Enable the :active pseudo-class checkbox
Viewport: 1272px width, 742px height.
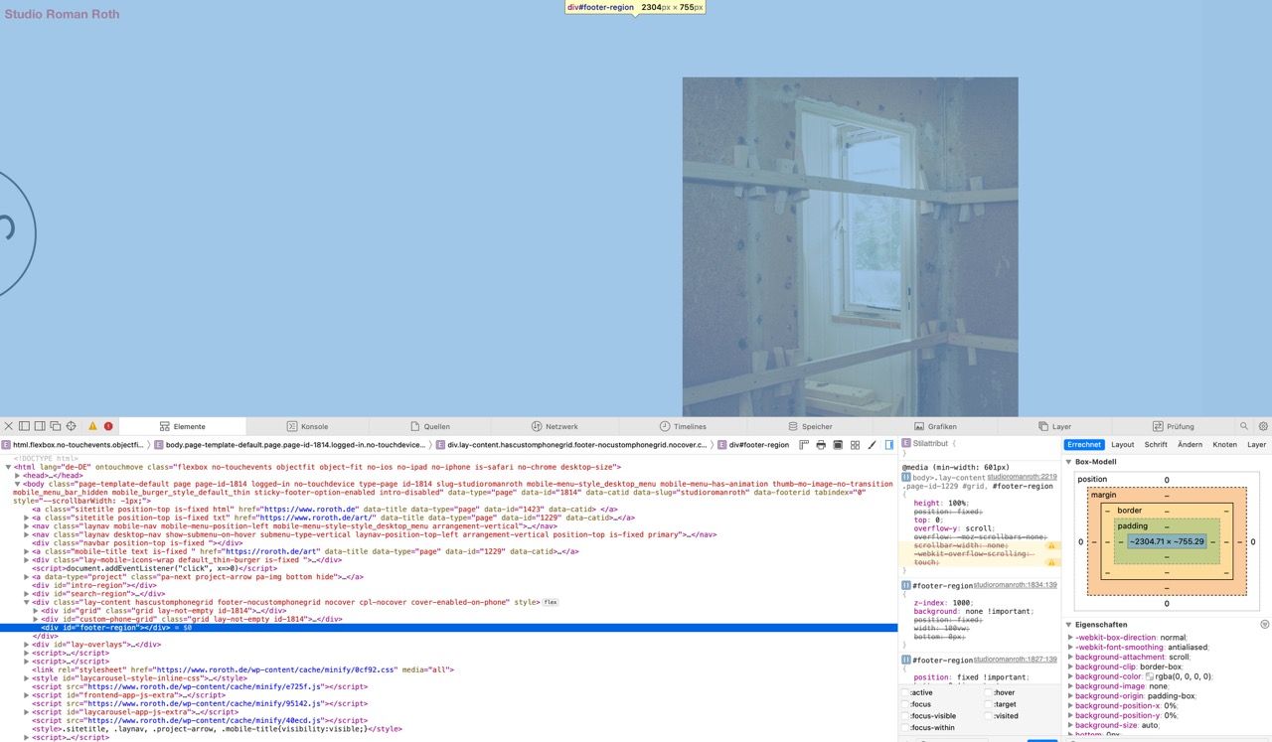(905, 692)
